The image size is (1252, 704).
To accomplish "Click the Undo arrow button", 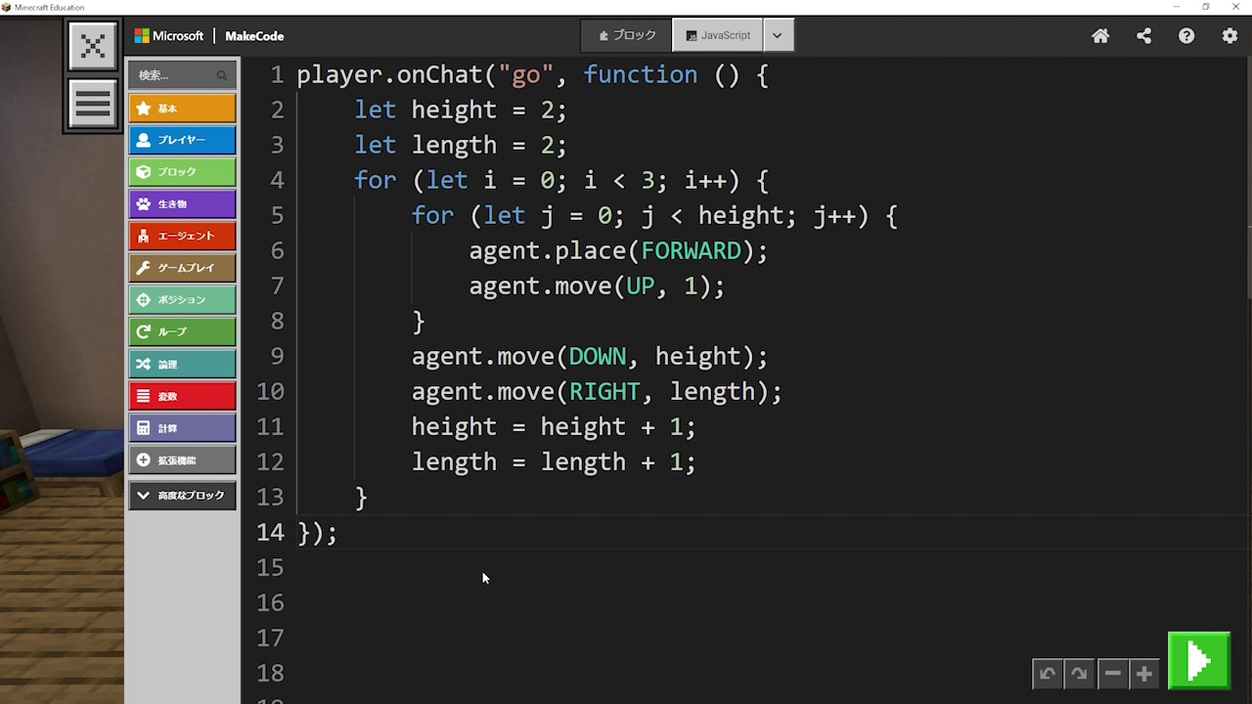I will [1048, 674].
